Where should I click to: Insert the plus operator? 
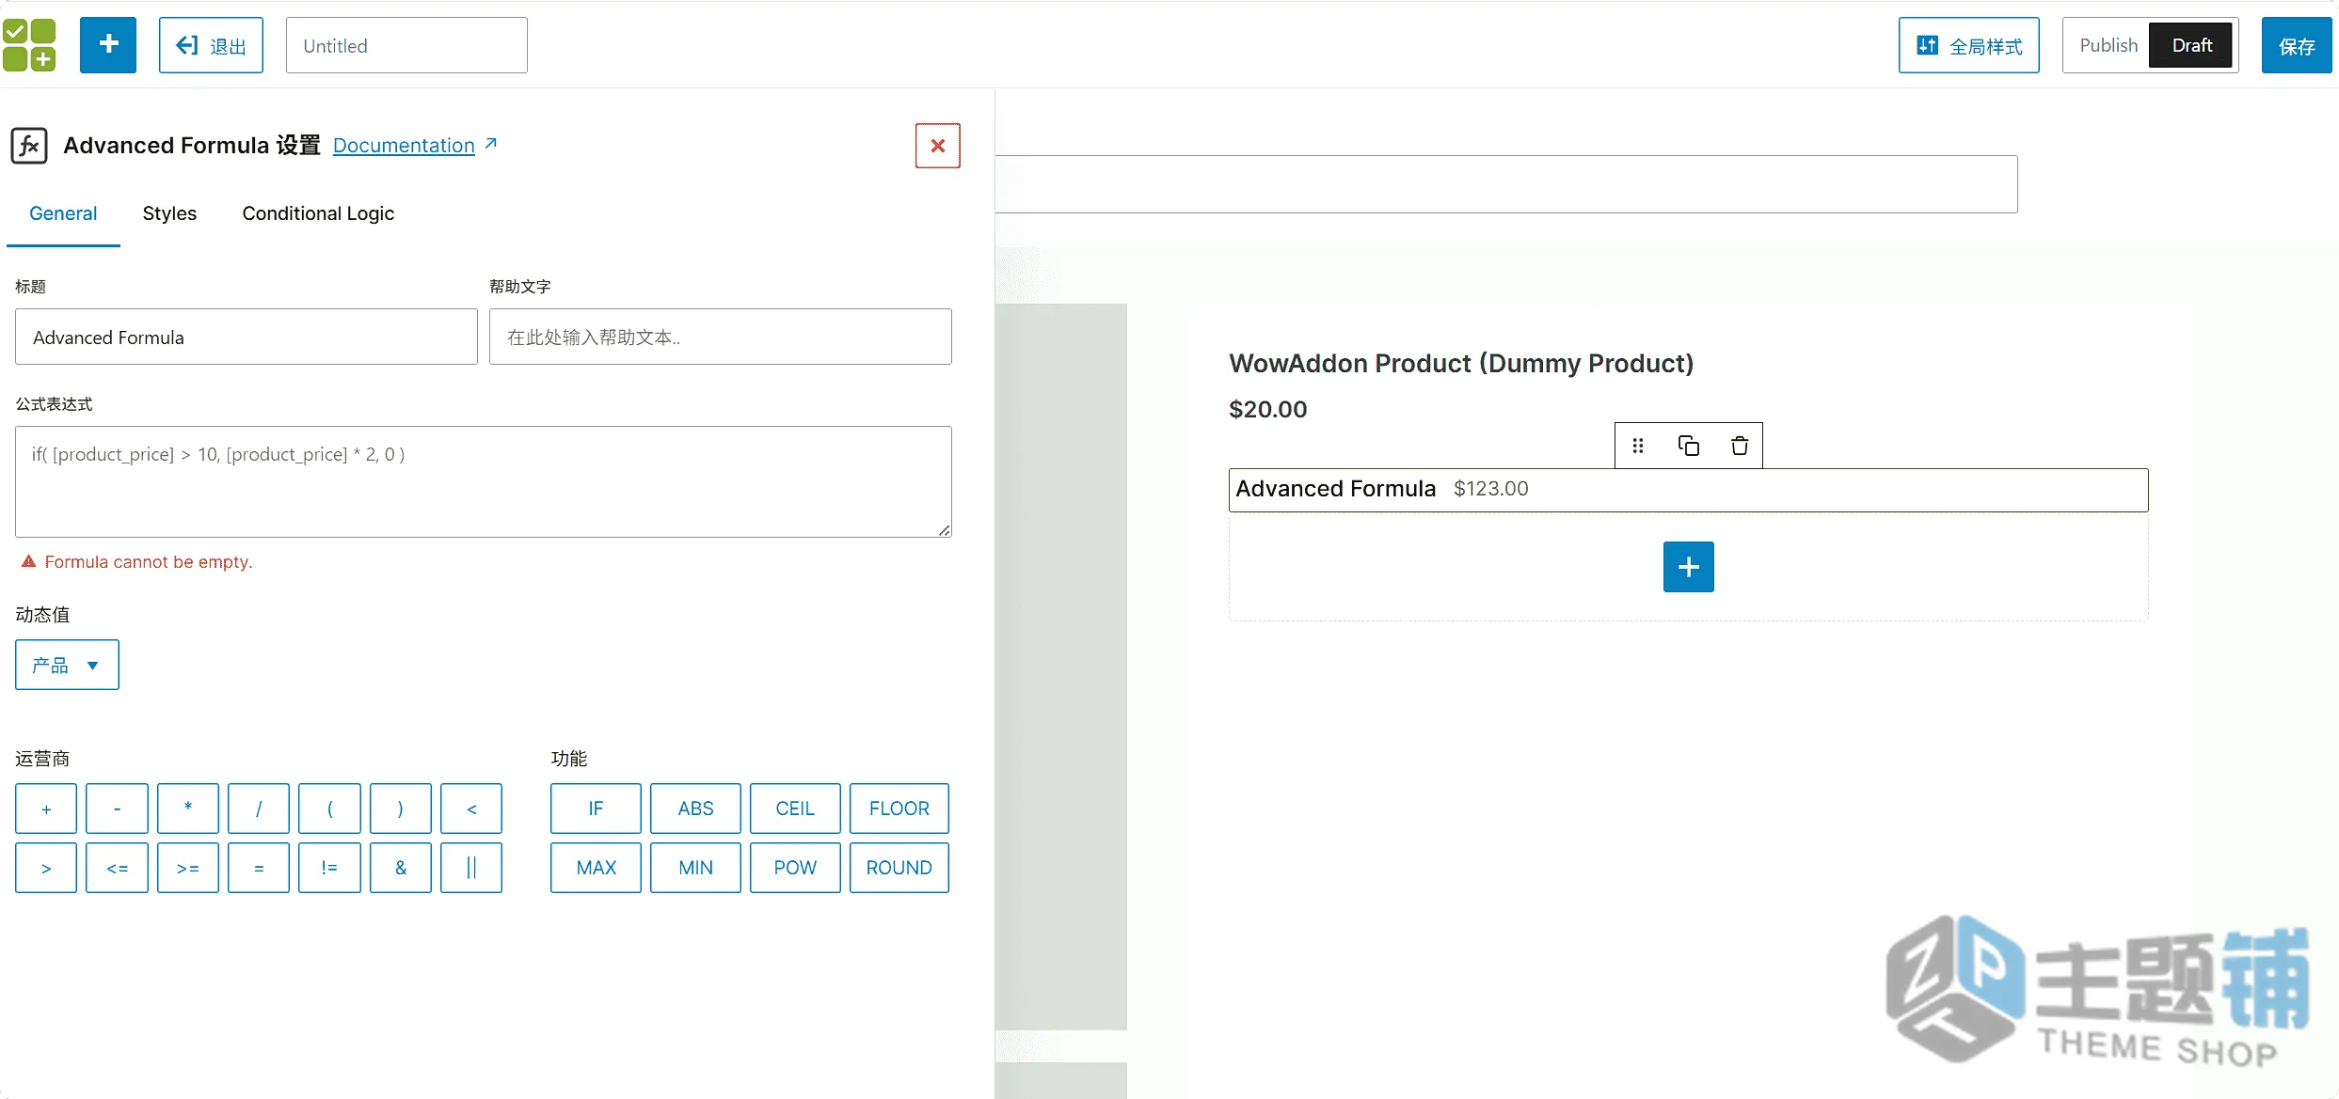46,809
